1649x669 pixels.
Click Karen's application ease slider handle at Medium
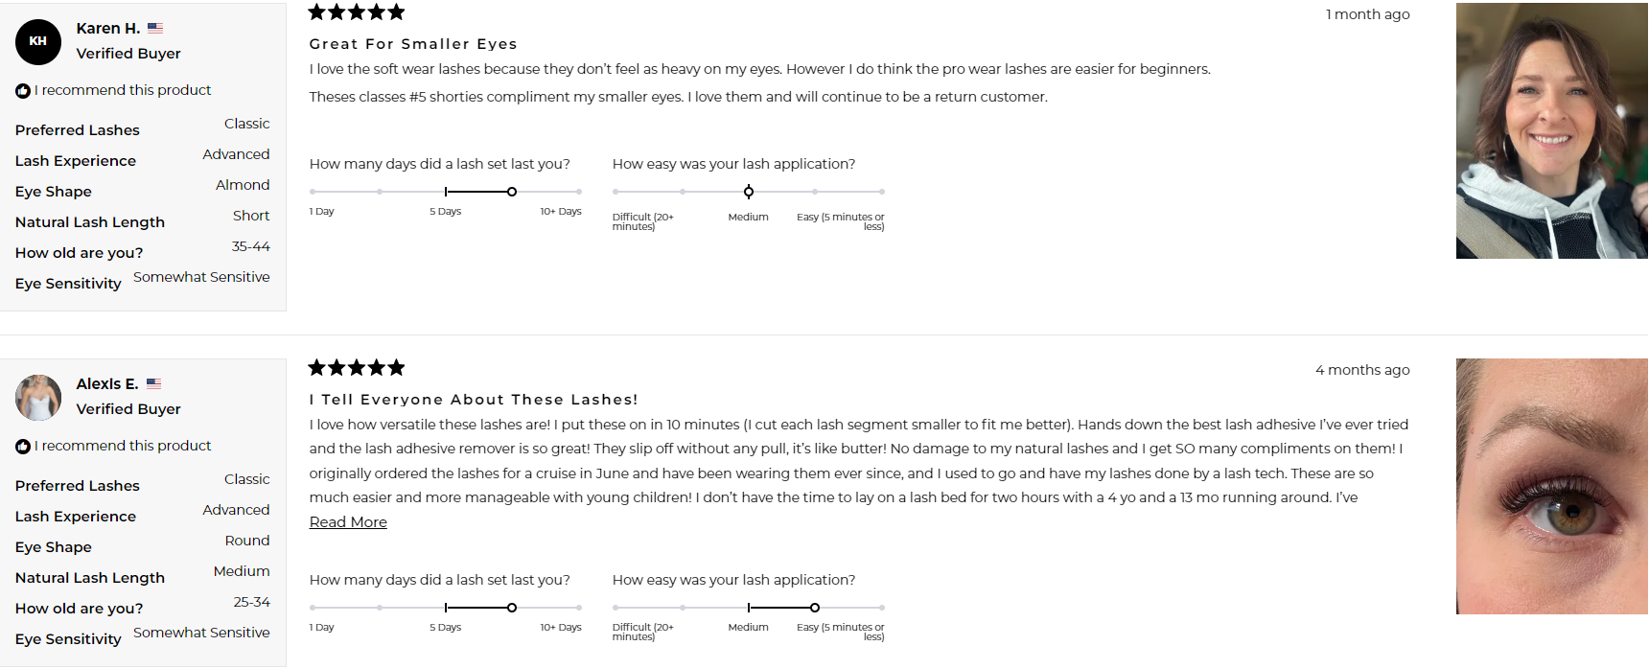pos(749,192)
